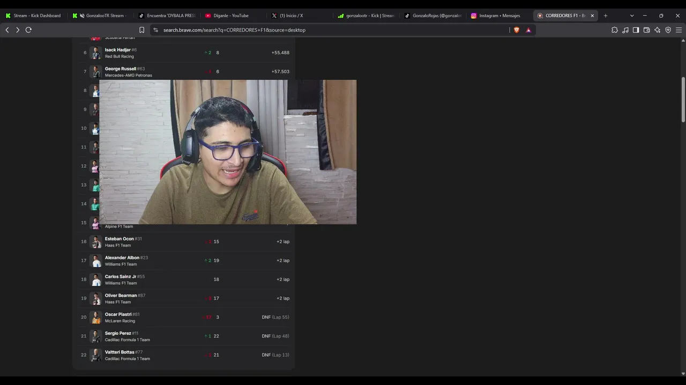This screenshot has width=686, height=385.
Task: Go back to the previous page
Action: (x=7, y=30)
